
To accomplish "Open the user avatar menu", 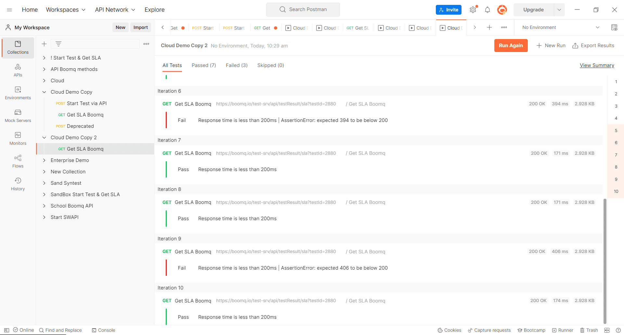I will pyautogui.click(x=502, y=10).
